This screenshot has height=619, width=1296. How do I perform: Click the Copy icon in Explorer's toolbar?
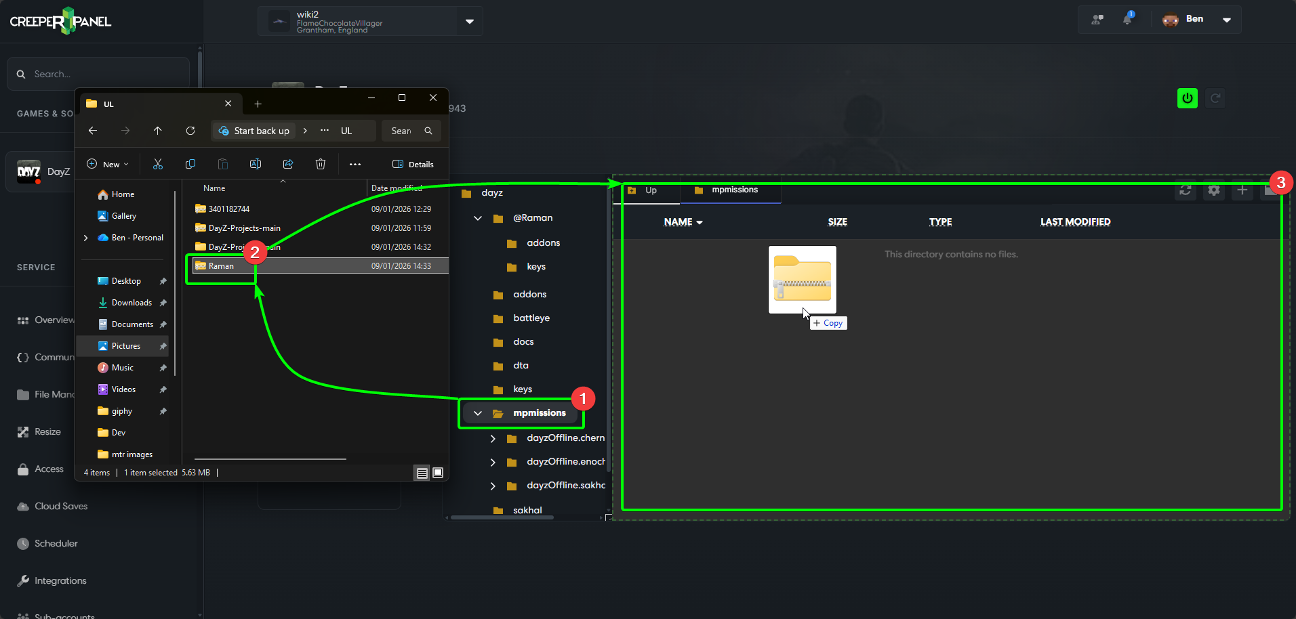[190, 164]
